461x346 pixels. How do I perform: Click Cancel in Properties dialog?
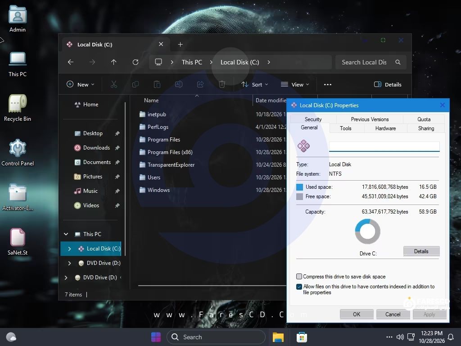coord(393,314)
